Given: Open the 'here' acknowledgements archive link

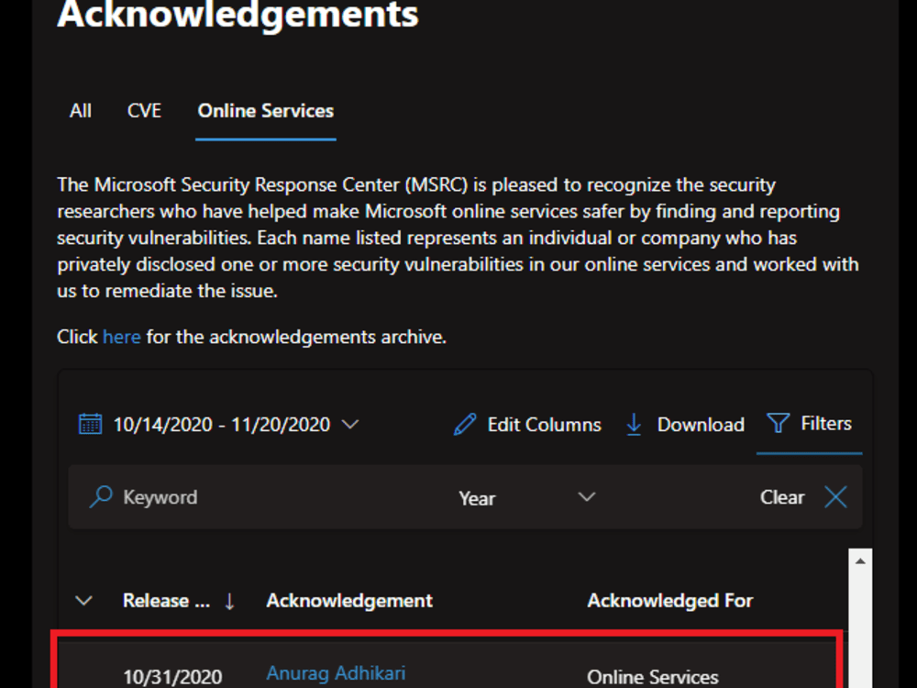Looking at the screenshot, I should [x=122, y=337].
